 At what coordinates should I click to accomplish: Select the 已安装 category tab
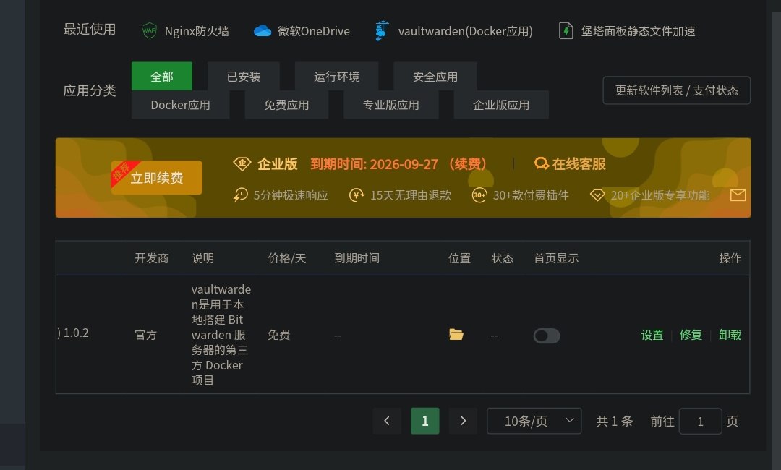(x=243, y=77)
